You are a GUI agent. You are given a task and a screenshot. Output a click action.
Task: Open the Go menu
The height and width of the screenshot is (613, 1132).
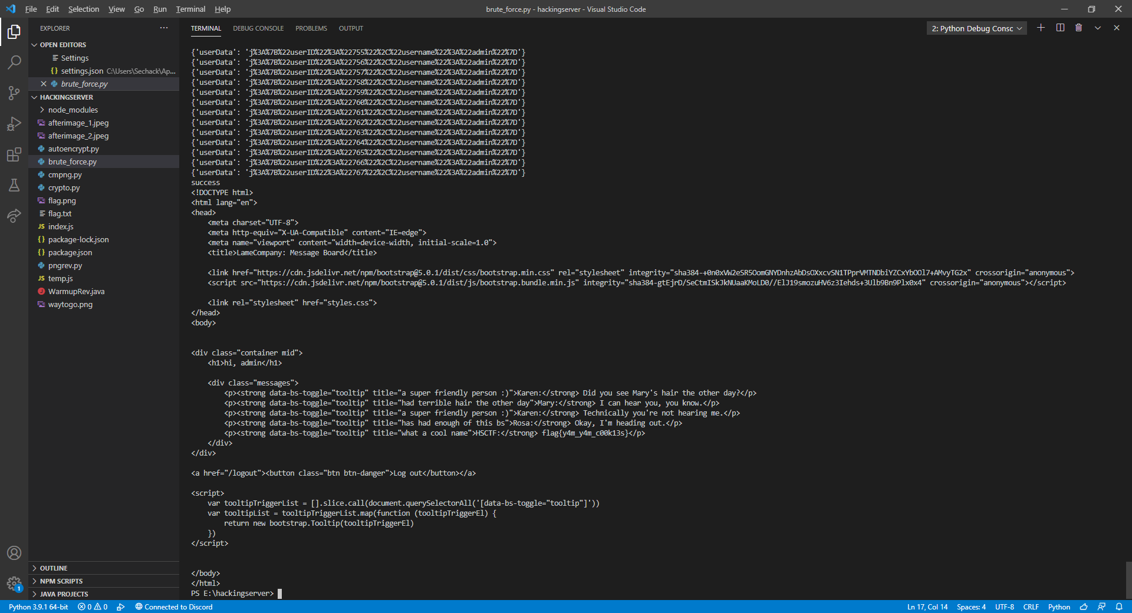(139, 9)
